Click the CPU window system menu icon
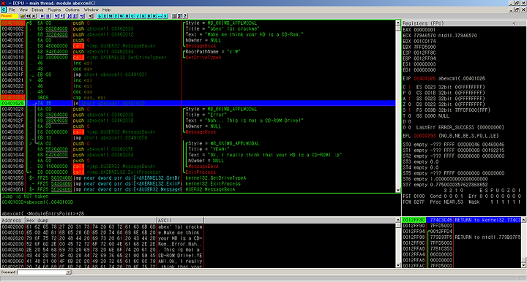The image size is (527, 282). coord(4,9)
